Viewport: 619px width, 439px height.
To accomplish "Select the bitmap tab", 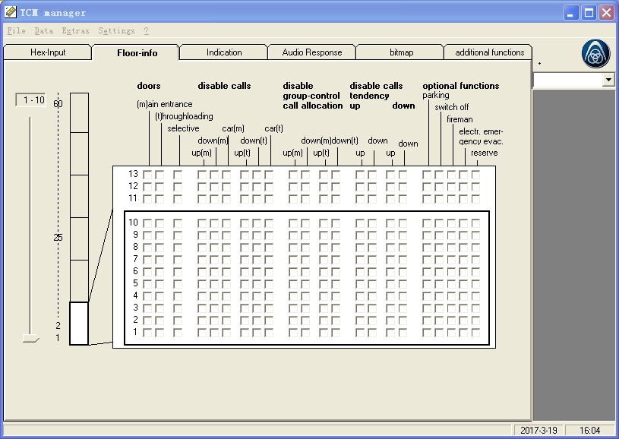I will pos(399,52).
